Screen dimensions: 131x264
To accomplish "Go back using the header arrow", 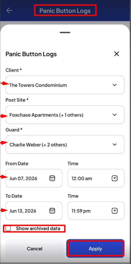I will click(x=9, y=11).
